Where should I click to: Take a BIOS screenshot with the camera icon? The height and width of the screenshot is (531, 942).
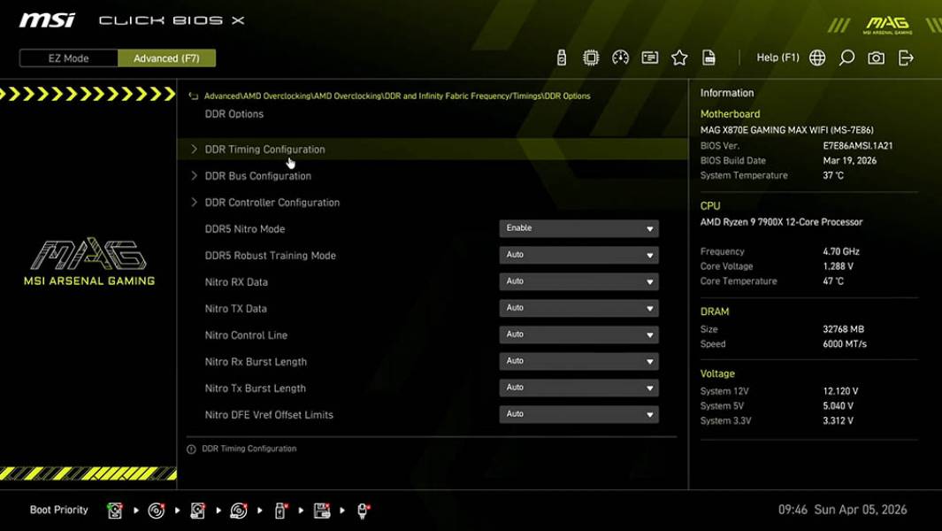[875, 57]
